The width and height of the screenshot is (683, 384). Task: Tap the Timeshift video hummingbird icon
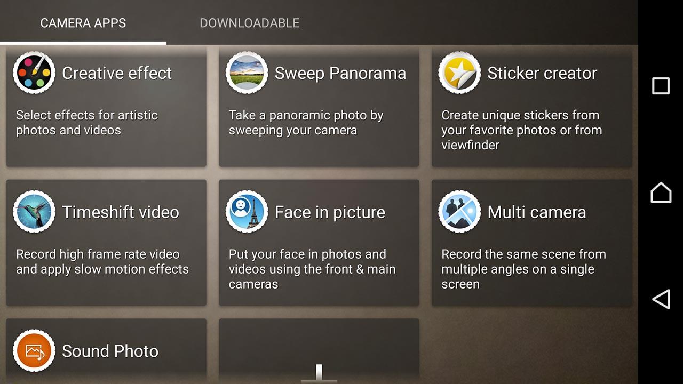coord(34,212)
